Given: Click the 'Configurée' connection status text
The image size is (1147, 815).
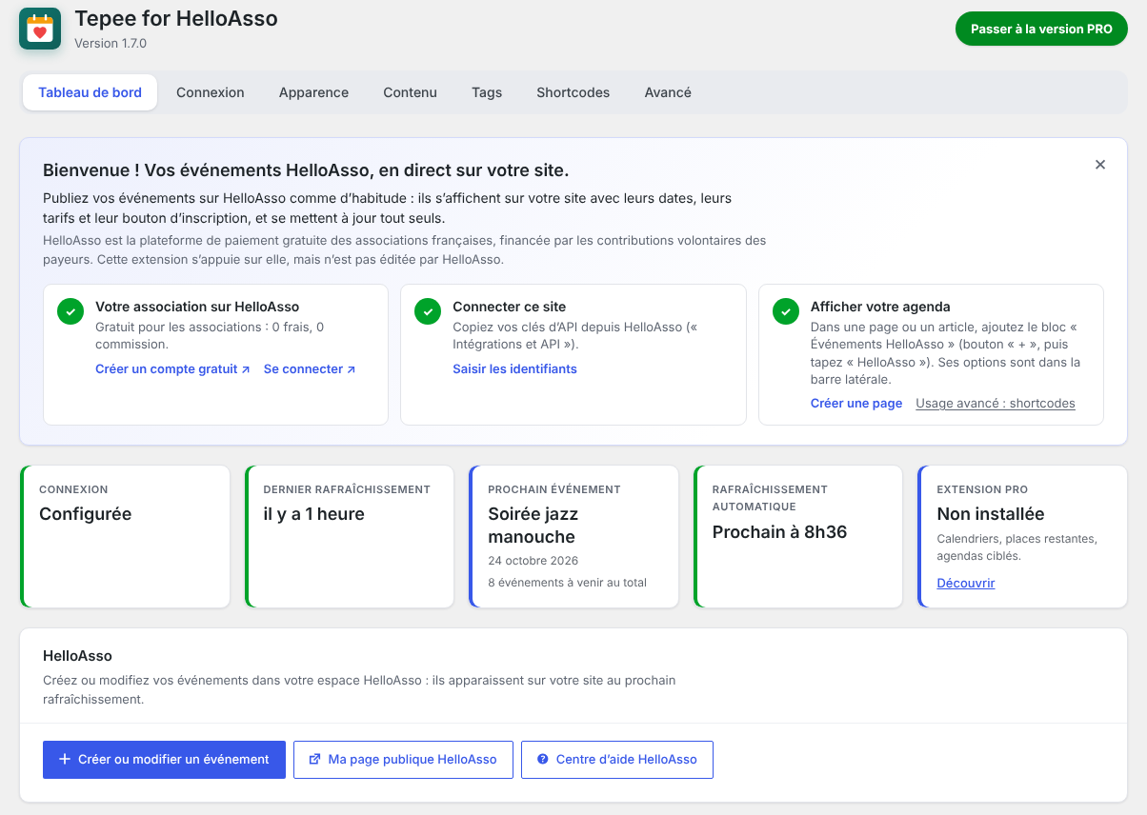Looking at the screenshot, I should 86,514.
